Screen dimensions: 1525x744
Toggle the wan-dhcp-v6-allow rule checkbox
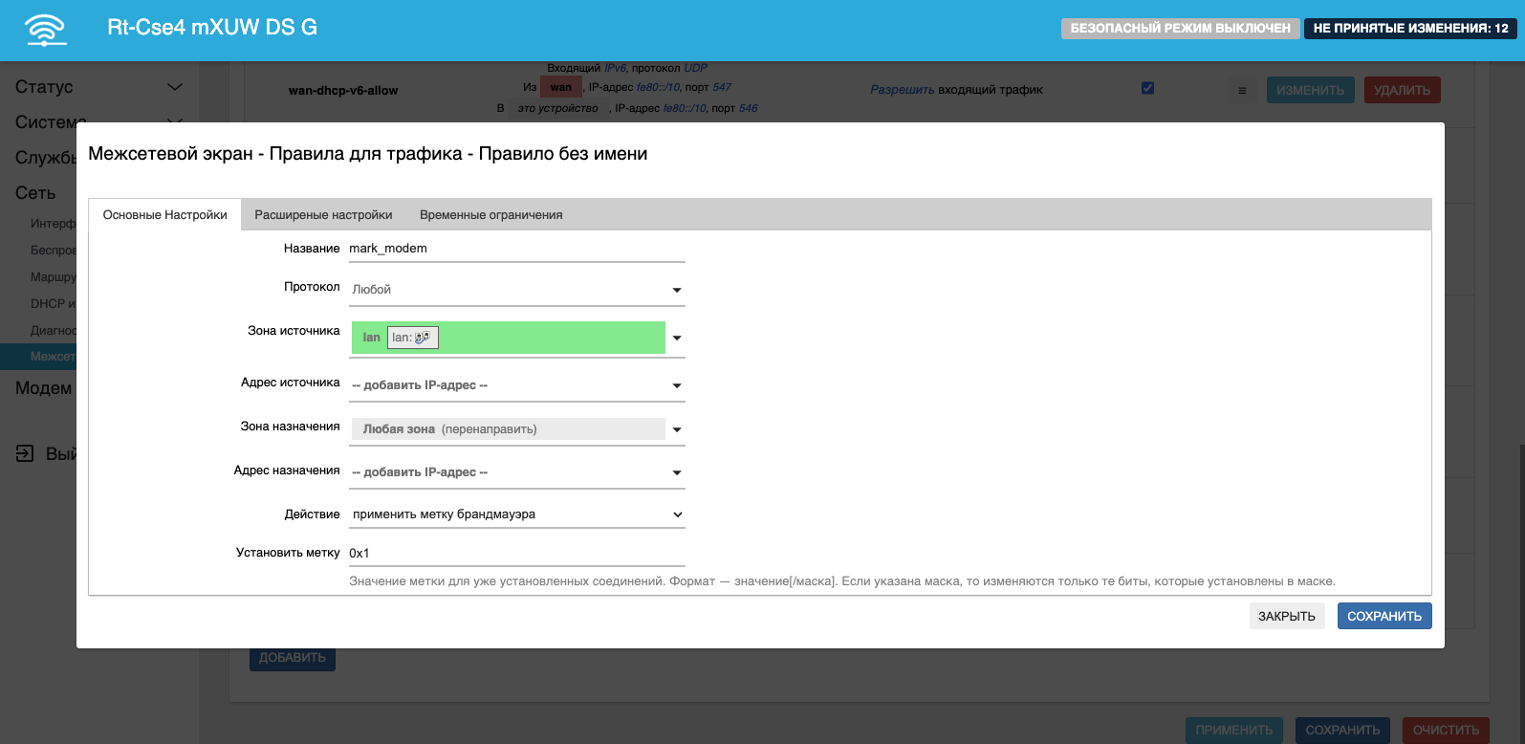[x=1147, y=88]
